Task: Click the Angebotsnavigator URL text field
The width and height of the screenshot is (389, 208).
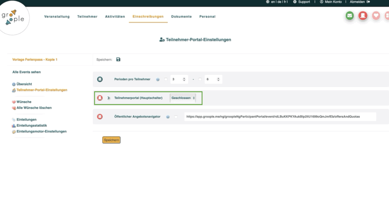Action: click(x=280, y=116)
